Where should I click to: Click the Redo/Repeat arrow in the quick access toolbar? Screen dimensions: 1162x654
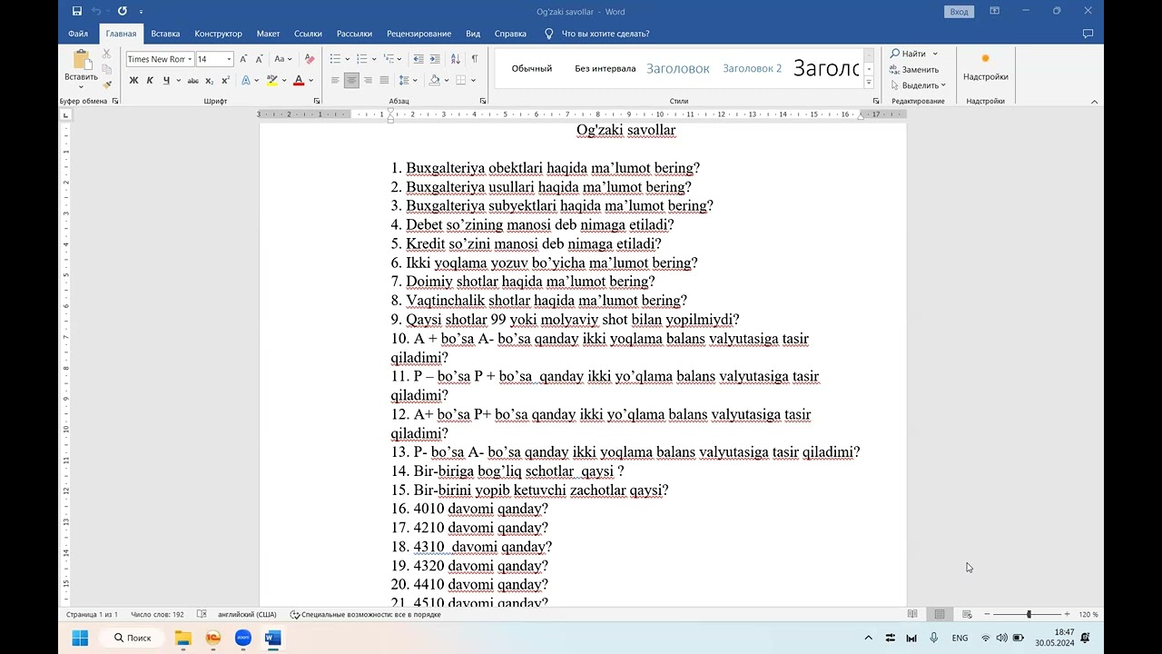122,11
